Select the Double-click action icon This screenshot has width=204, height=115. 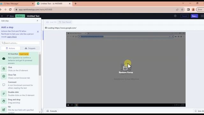coord(4,94)
